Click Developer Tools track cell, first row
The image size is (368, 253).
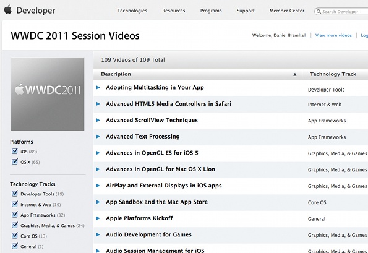pyautogui.click(x=326, y=90)
